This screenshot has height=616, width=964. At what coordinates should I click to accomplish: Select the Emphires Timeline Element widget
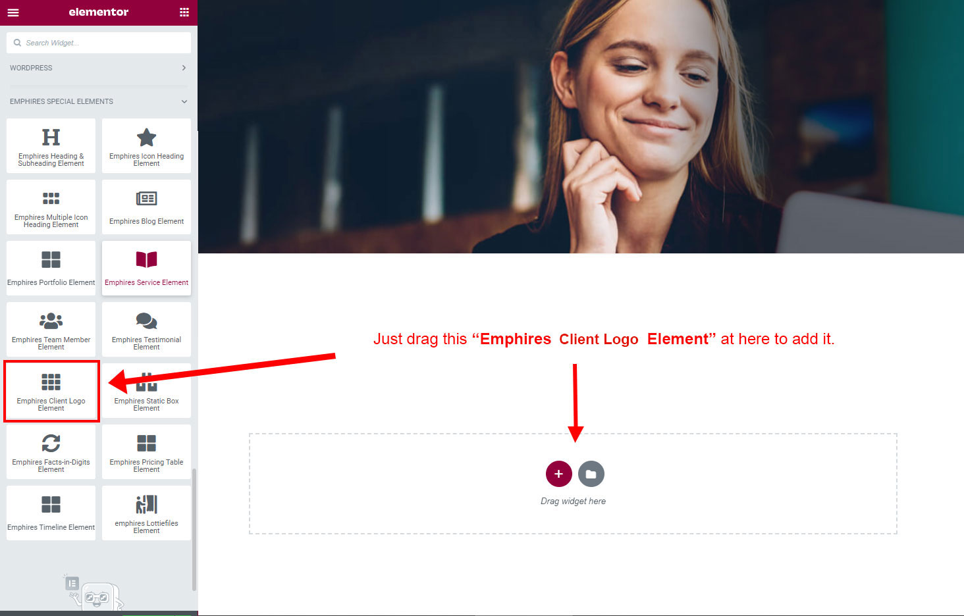51,513
